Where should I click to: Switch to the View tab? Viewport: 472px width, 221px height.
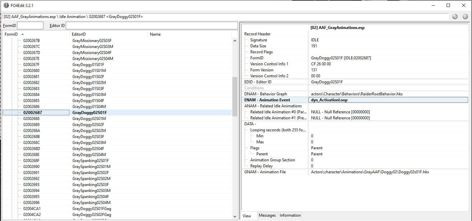[x=247, y=215]
